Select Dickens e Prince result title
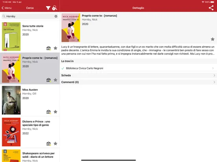The image size is (217, 162). 36,123
